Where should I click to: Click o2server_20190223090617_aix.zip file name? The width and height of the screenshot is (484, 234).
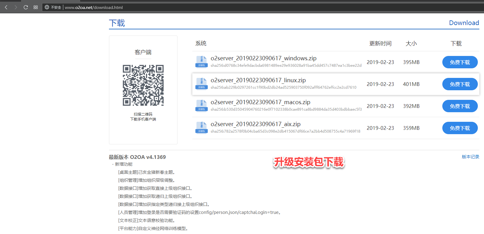click(256, 124)
